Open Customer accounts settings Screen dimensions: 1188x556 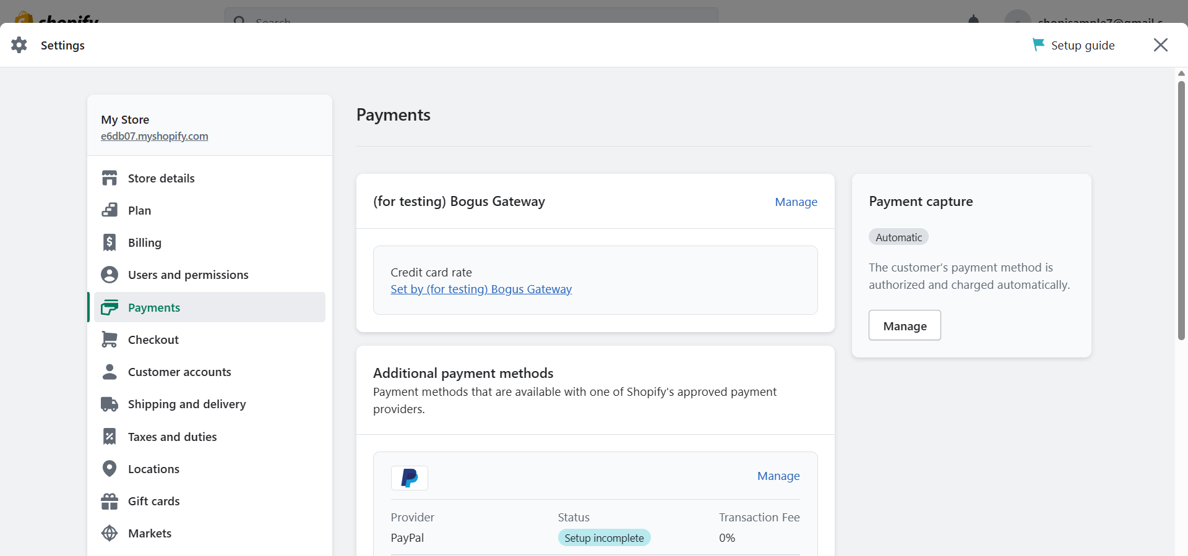tap(210, 372)
